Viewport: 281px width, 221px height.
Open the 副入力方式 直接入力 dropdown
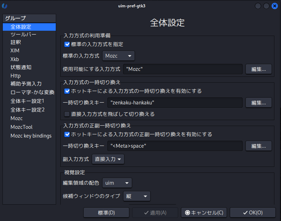click(108, 159)
